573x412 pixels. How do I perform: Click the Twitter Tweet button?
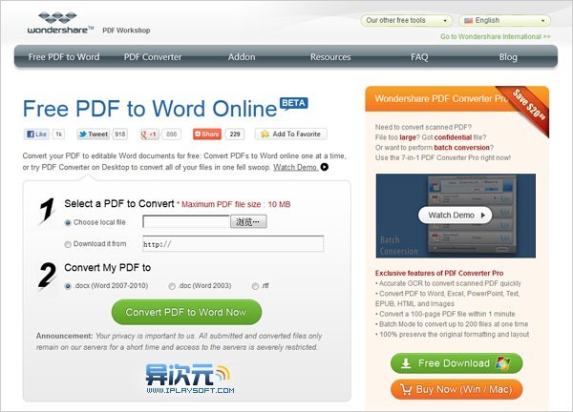click(94, 134)
